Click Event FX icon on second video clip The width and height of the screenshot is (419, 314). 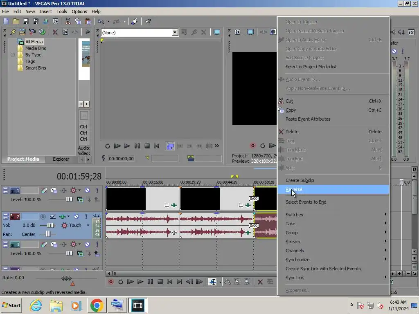point(248,205)
